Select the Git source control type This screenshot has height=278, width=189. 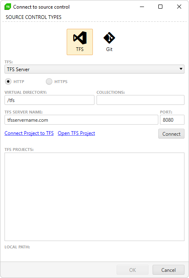tap(109, 42)
